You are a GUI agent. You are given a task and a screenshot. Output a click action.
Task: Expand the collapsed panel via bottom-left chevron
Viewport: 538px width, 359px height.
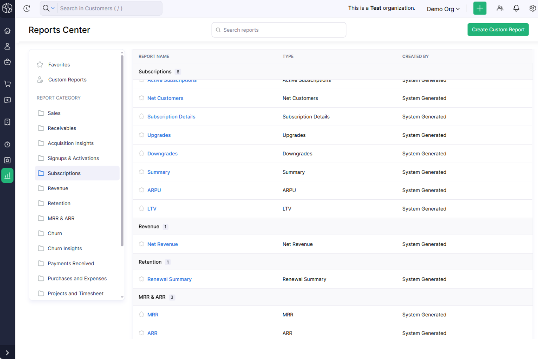point(7,352)
